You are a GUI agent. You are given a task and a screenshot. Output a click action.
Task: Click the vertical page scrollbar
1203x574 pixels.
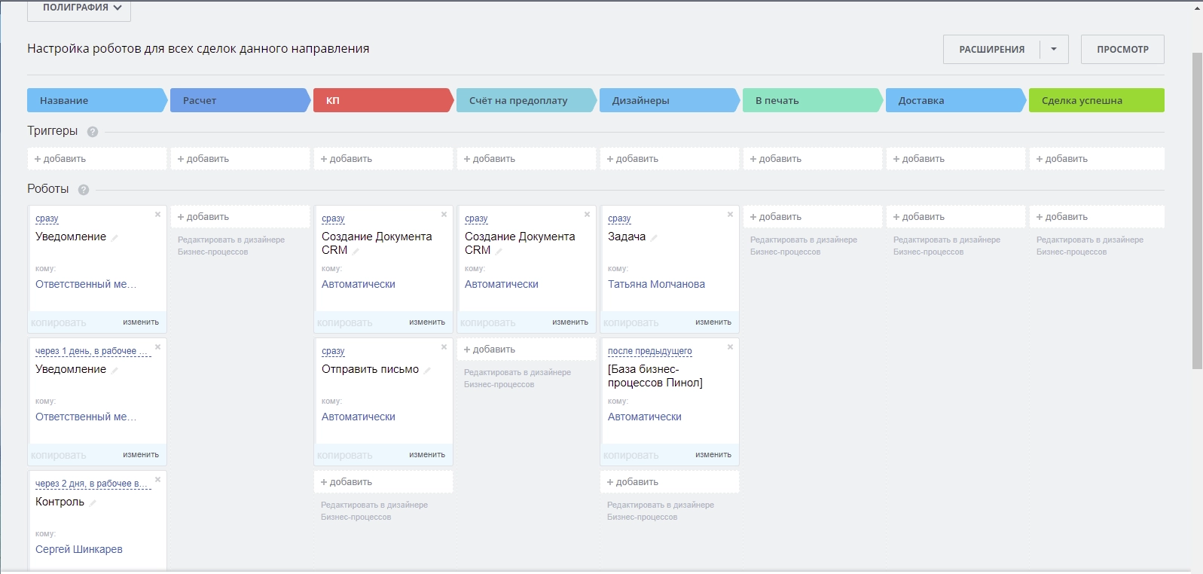1197,211
